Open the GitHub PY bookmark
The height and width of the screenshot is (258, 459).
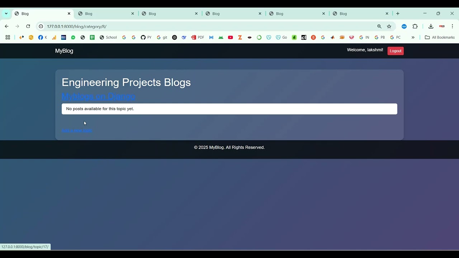(x=146, y=37)
